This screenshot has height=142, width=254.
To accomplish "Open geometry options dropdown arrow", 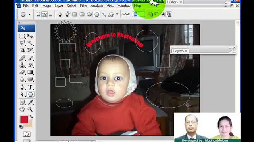I will click(x=117, y=14).
